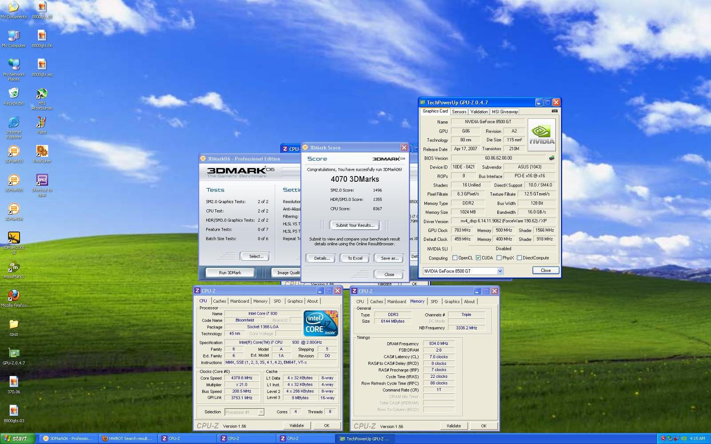This screenshot has height=444, width=711.
Task: Switch to GPU-Z Validation tab
Action: 479,112
